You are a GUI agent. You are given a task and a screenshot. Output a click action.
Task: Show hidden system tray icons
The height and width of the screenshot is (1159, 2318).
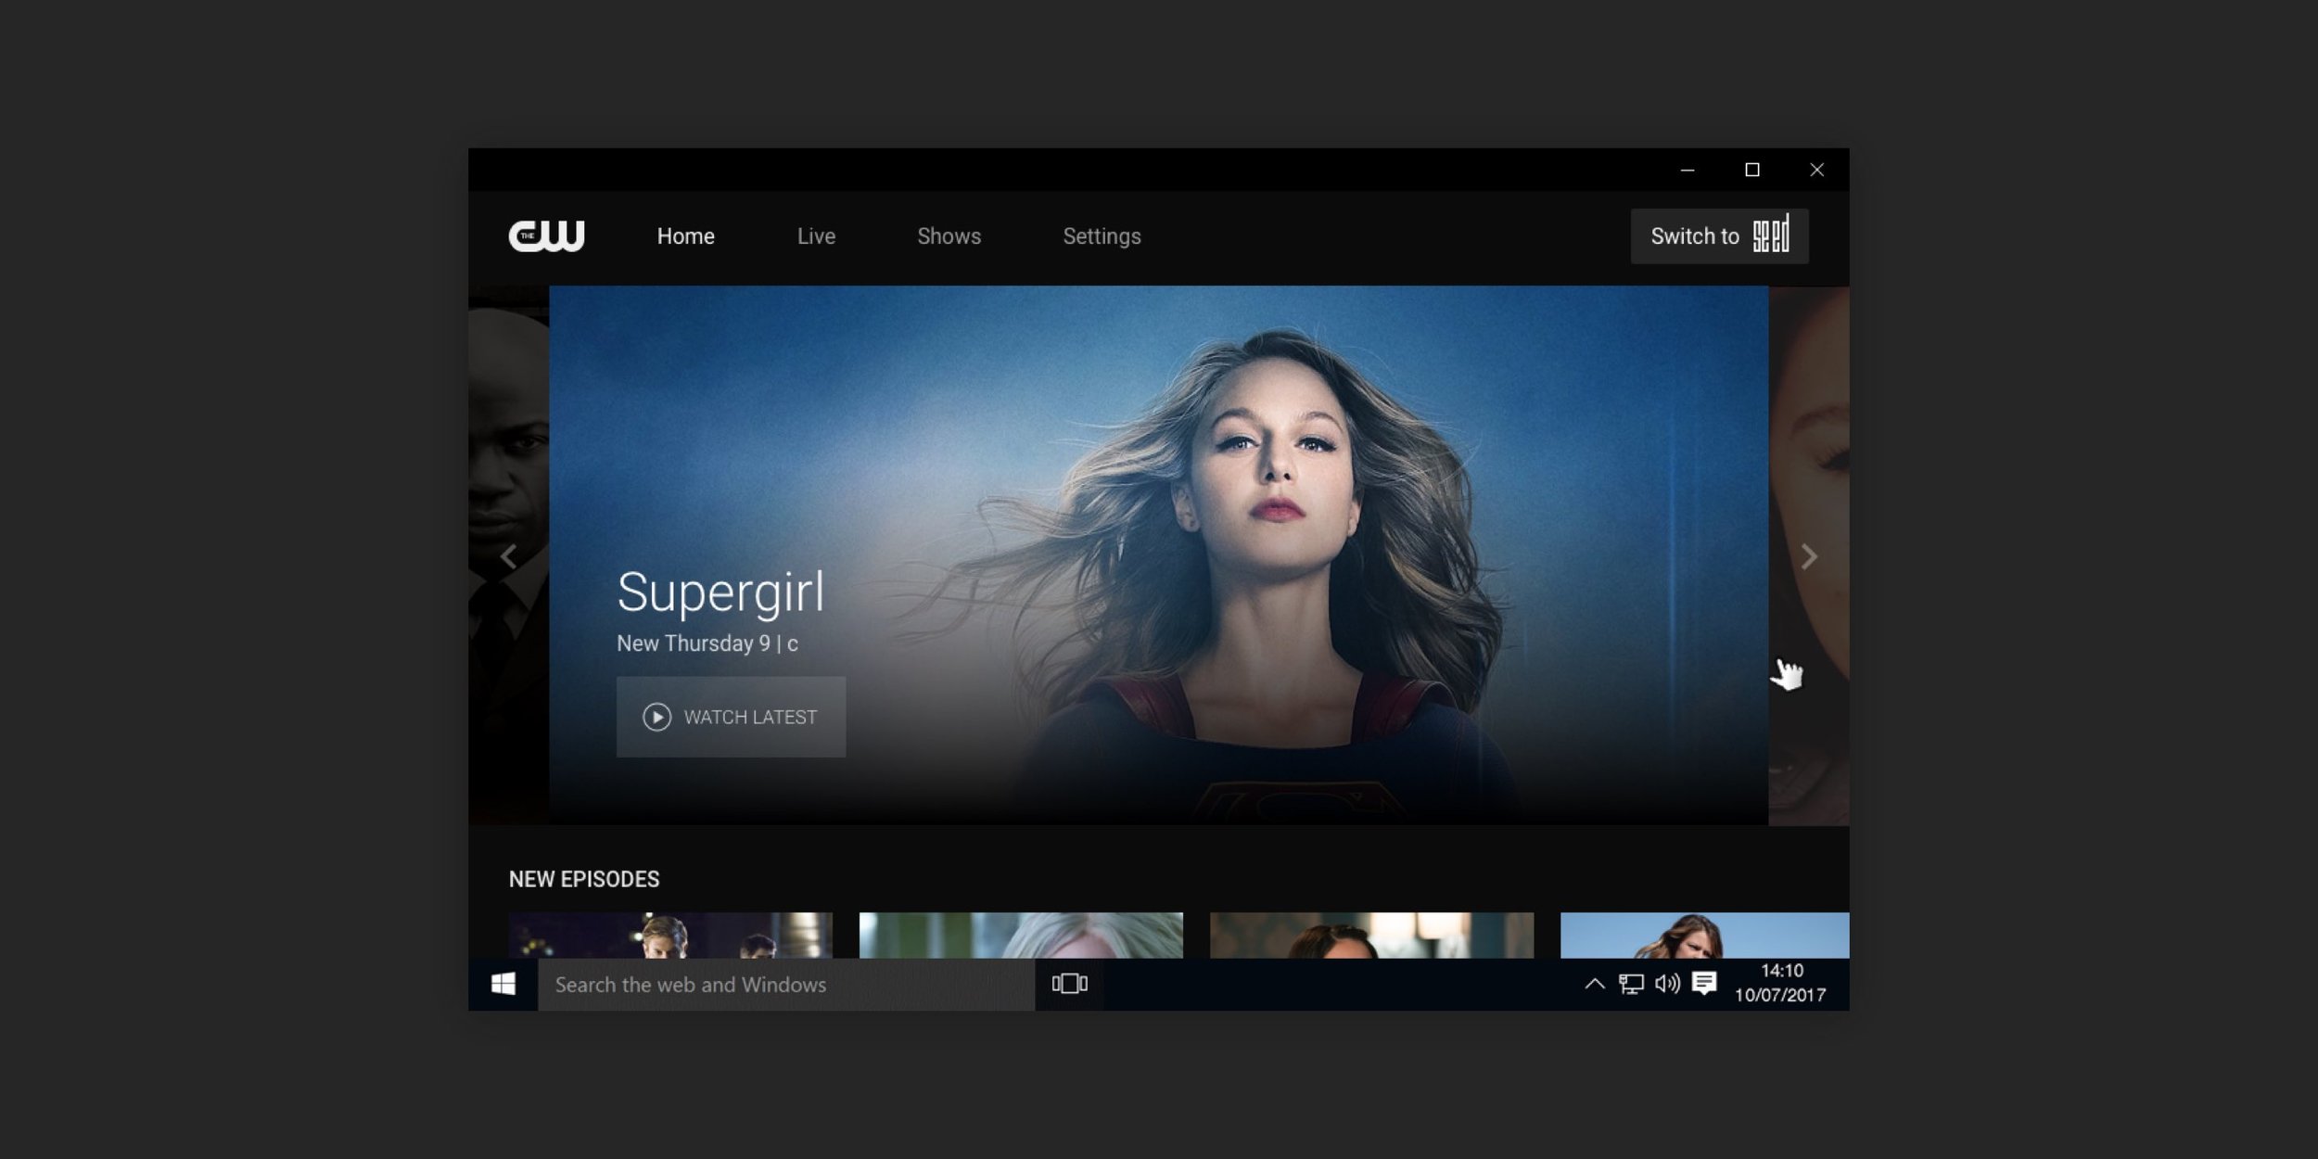pos(1595,984)
